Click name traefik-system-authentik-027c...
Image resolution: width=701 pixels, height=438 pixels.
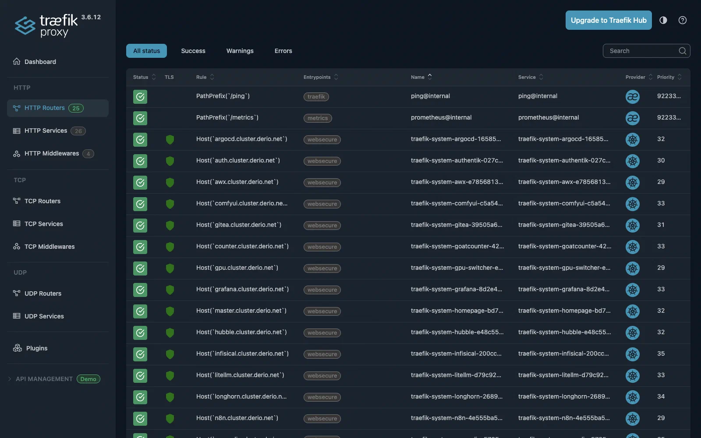click(x=457, y=160)
